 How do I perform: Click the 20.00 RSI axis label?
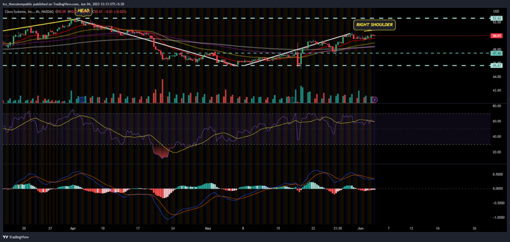(497, 152)
